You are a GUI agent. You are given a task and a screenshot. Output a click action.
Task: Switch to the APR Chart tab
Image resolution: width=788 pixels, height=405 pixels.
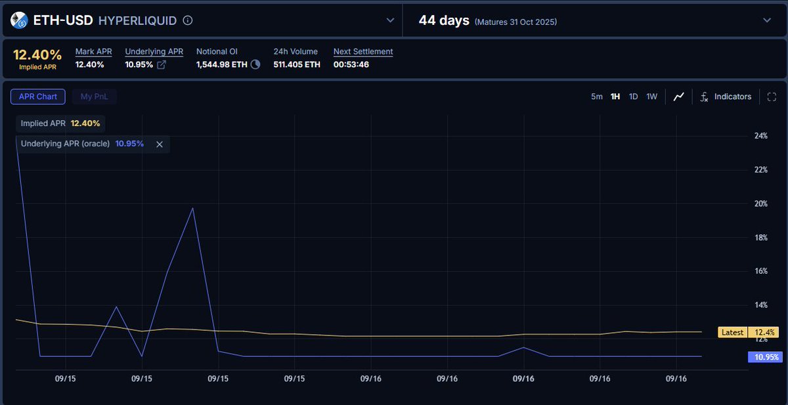(37, 96)
